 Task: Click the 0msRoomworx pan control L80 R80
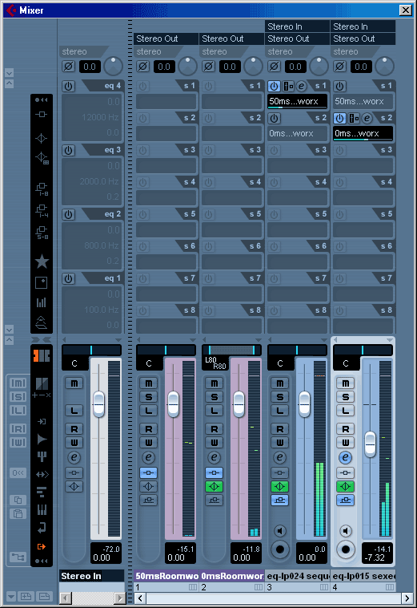[x=231, y=351]
